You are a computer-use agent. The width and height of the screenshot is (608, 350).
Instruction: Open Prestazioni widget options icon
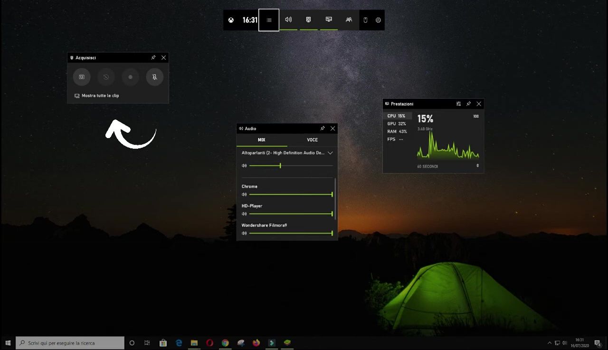458,104
